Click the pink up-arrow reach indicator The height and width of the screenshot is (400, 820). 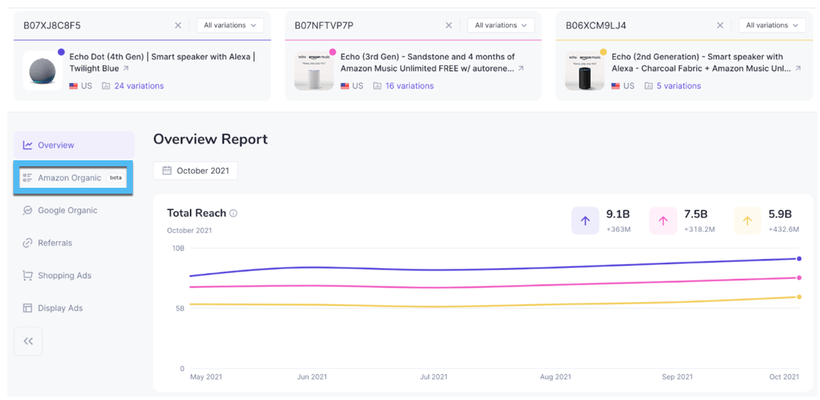[663, 221]
